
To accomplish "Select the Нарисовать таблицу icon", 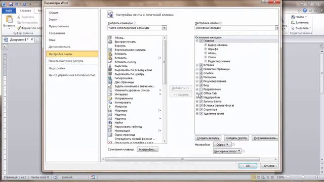I will (x=110, y=127).
